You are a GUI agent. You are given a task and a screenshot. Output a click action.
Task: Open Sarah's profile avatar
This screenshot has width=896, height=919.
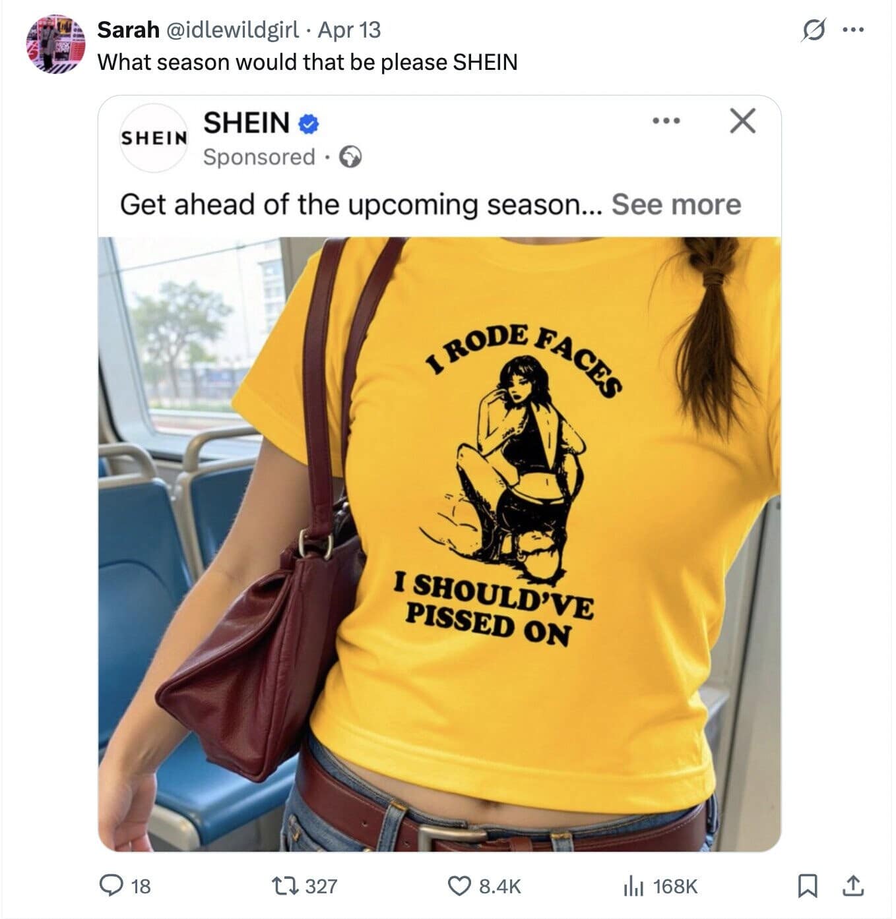click(x=55, y=44)
